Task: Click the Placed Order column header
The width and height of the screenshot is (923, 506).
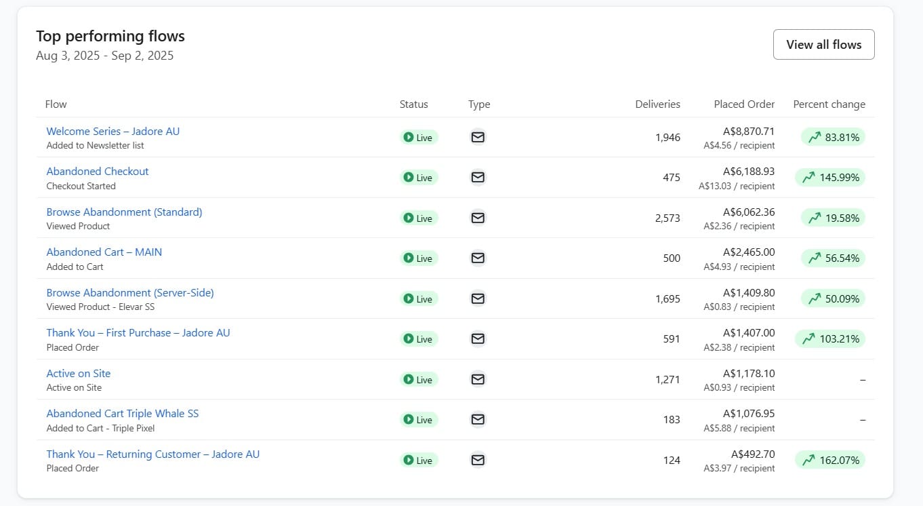Action: click(x=743, y=104)
